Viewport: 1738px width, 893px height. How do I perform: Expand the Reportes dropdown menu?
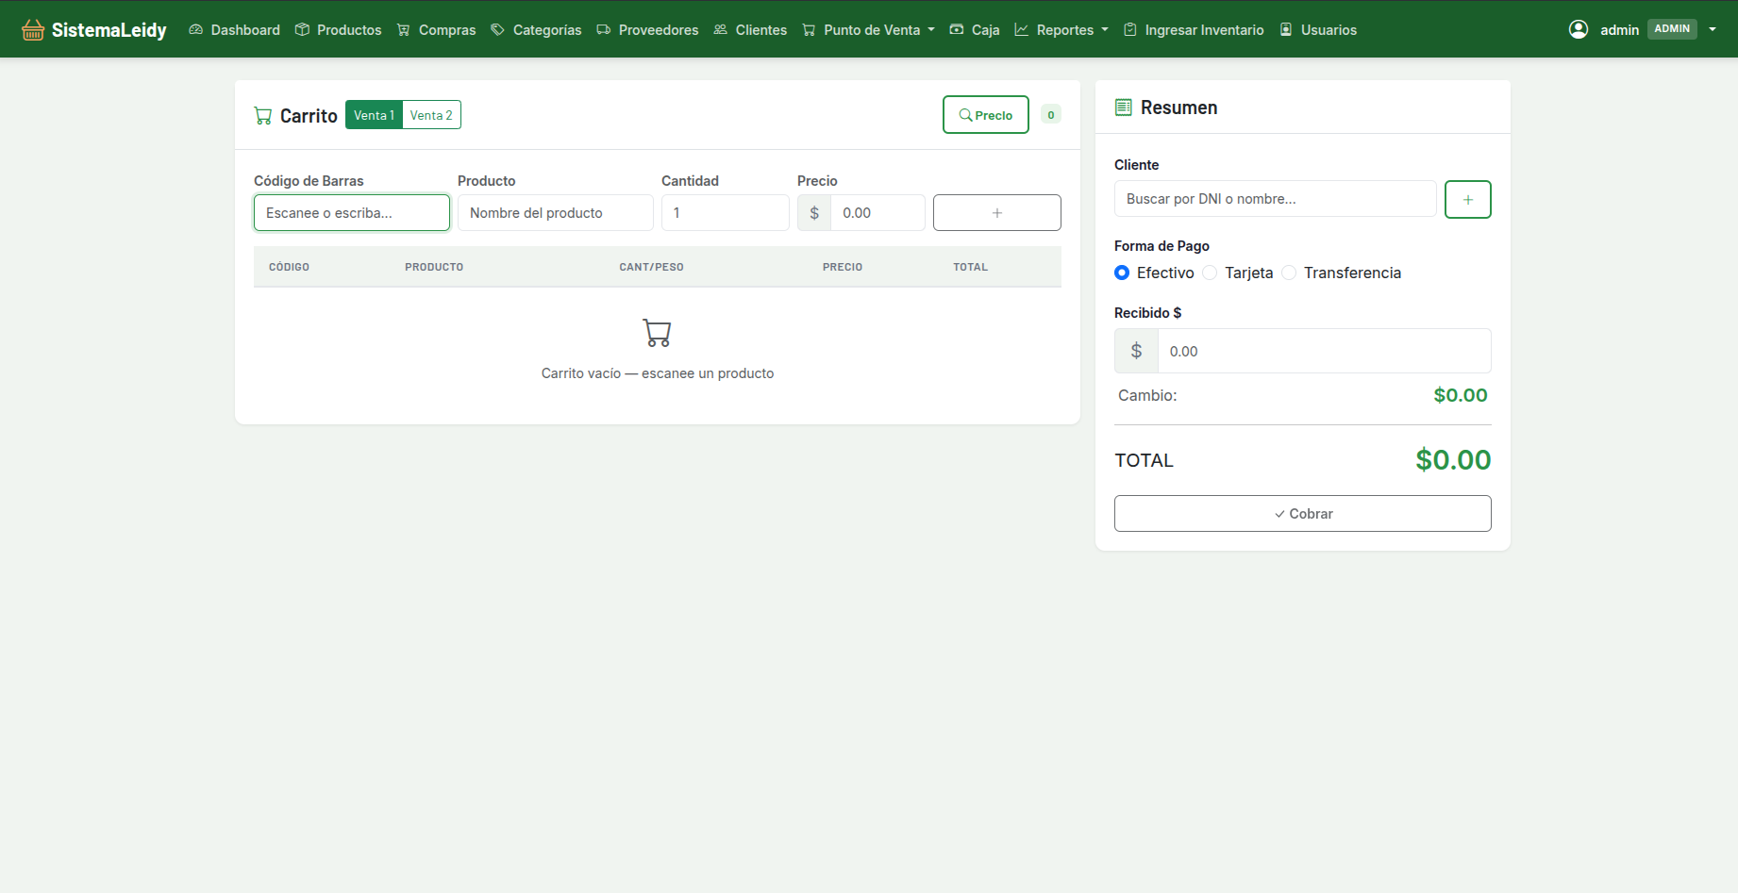pyautogui.click(x=1061, y=30)
